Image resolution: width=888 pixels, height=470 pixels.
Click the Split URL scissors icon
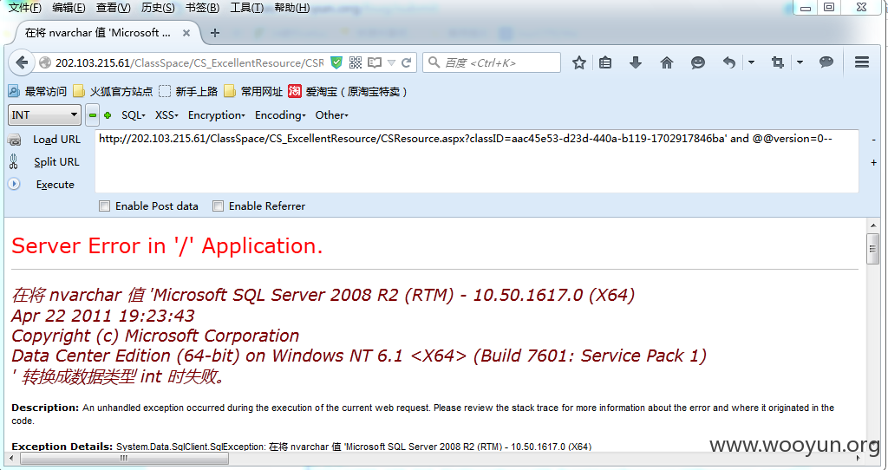pos(14,162)
